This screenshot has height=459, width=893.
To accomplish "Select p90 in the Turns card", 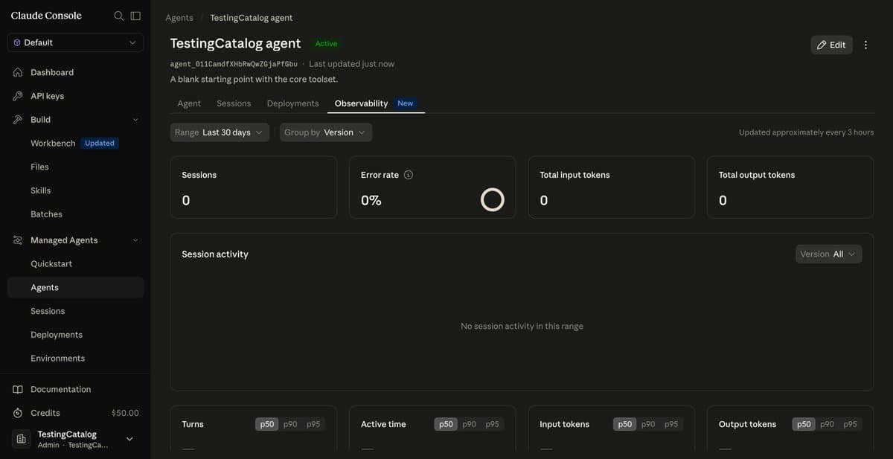I will pyautogui.click(x=290, y=424).
